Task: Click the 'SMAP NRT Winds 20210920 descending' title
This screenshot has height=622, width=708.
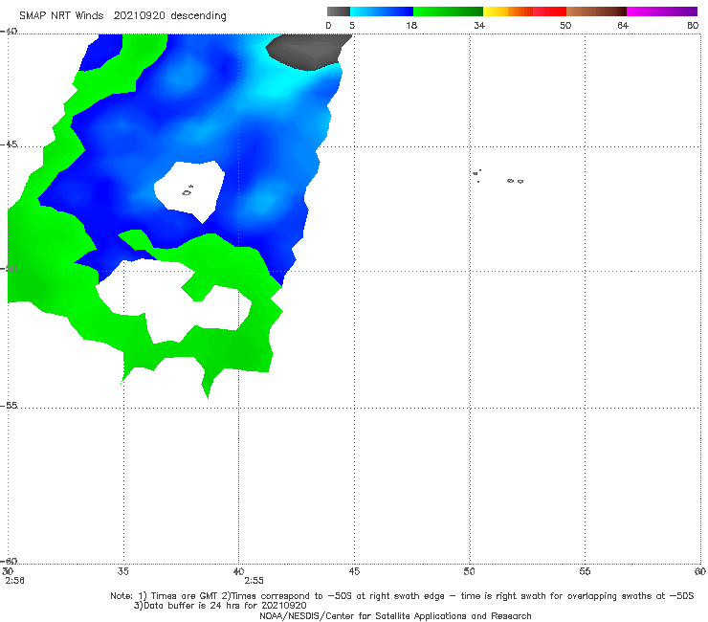Action: (x=122, y=16)
